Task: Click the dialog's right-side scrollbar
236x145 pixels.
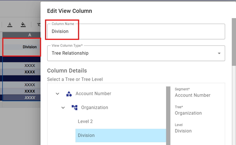Action: tap(234, 42)
